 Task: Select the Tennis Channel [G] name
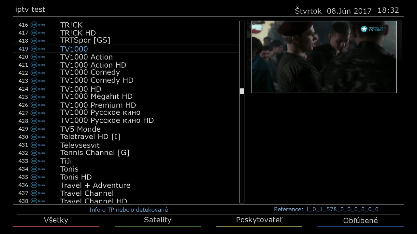[x=95, y=153]
